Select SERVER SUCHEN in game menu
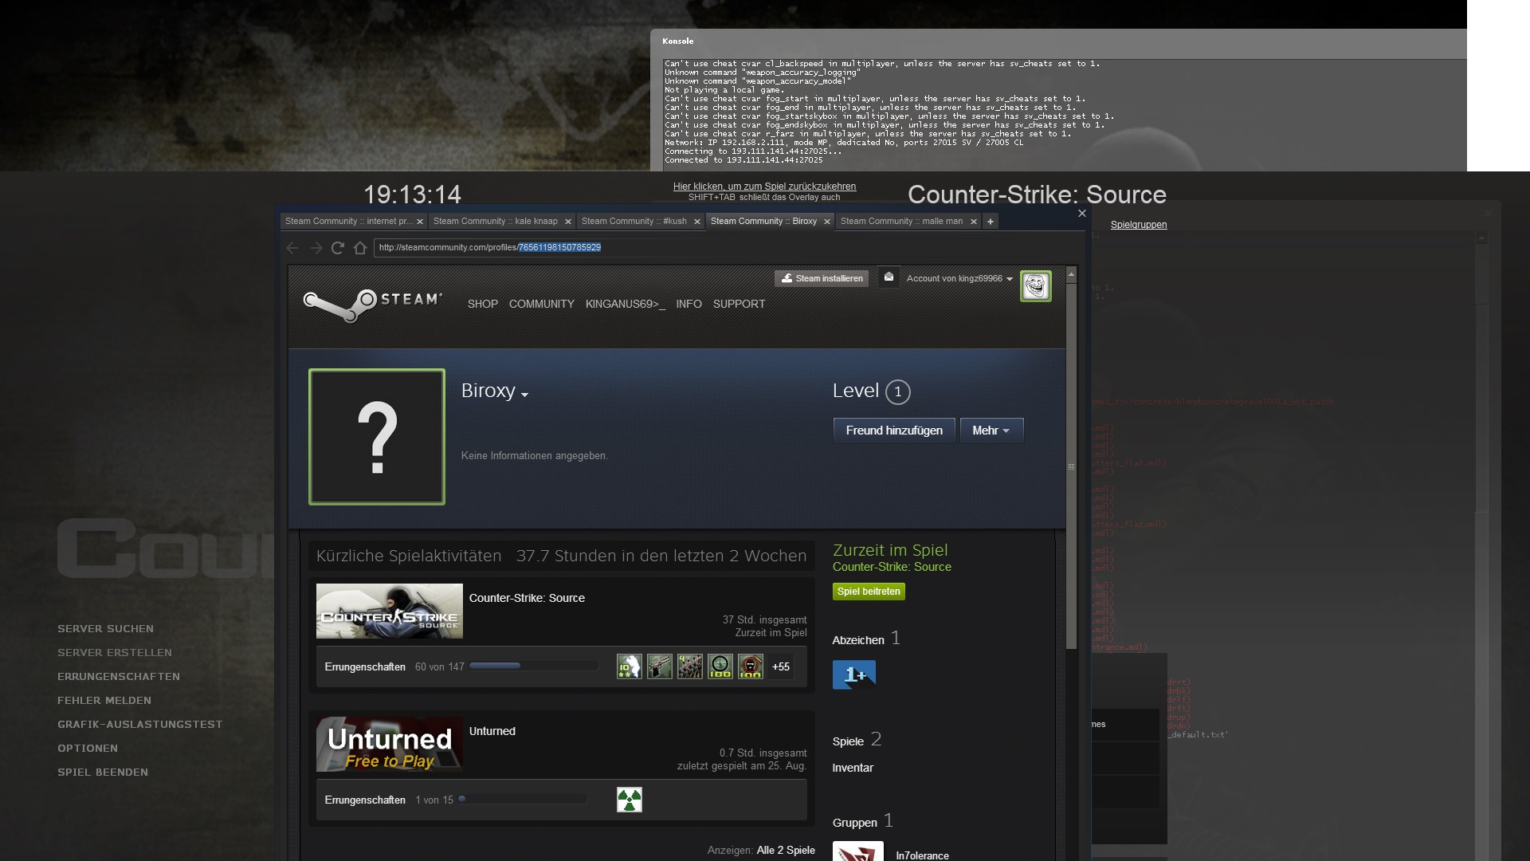 (105, 629)
